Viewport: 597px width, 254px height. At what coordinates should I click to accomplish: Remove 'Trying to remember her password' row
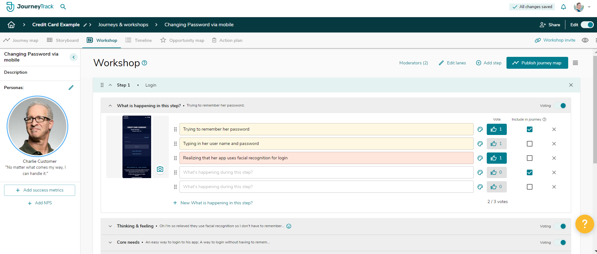tap(554, 129)
